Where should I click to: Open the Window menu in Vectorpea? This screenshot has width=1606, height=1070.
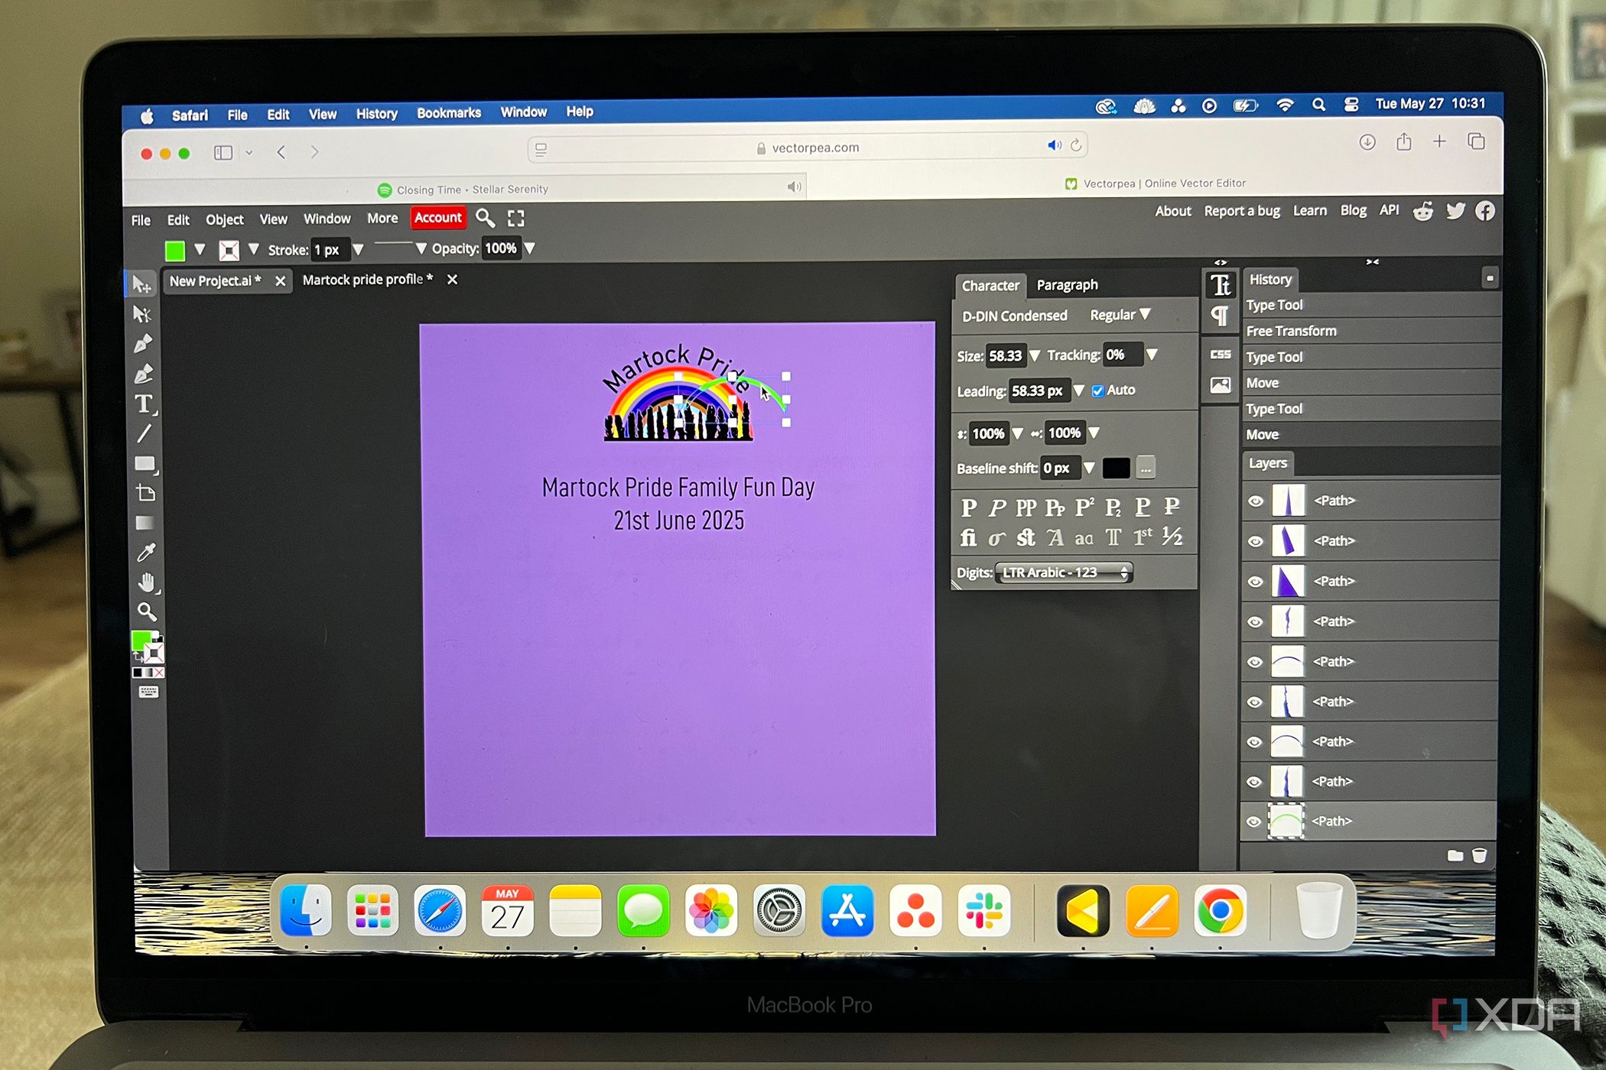tap(327, 219)
